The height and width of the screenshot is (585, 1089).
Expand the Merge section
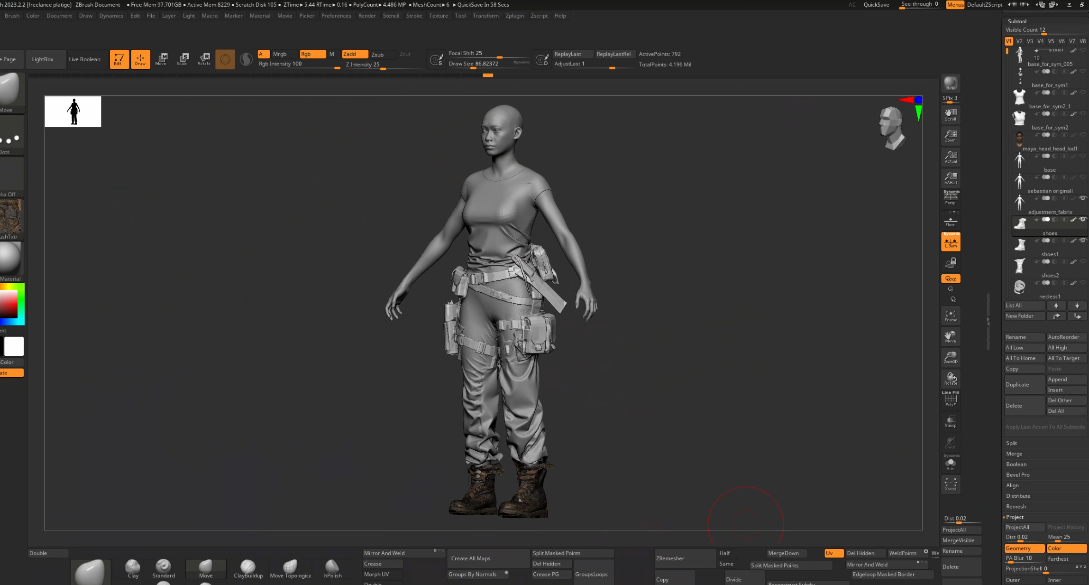pyautogui.click(x=1014, y=454)
